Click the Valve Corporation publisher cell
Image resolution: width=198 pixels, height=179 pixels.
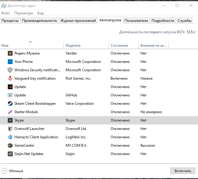(x=80, y=104)
